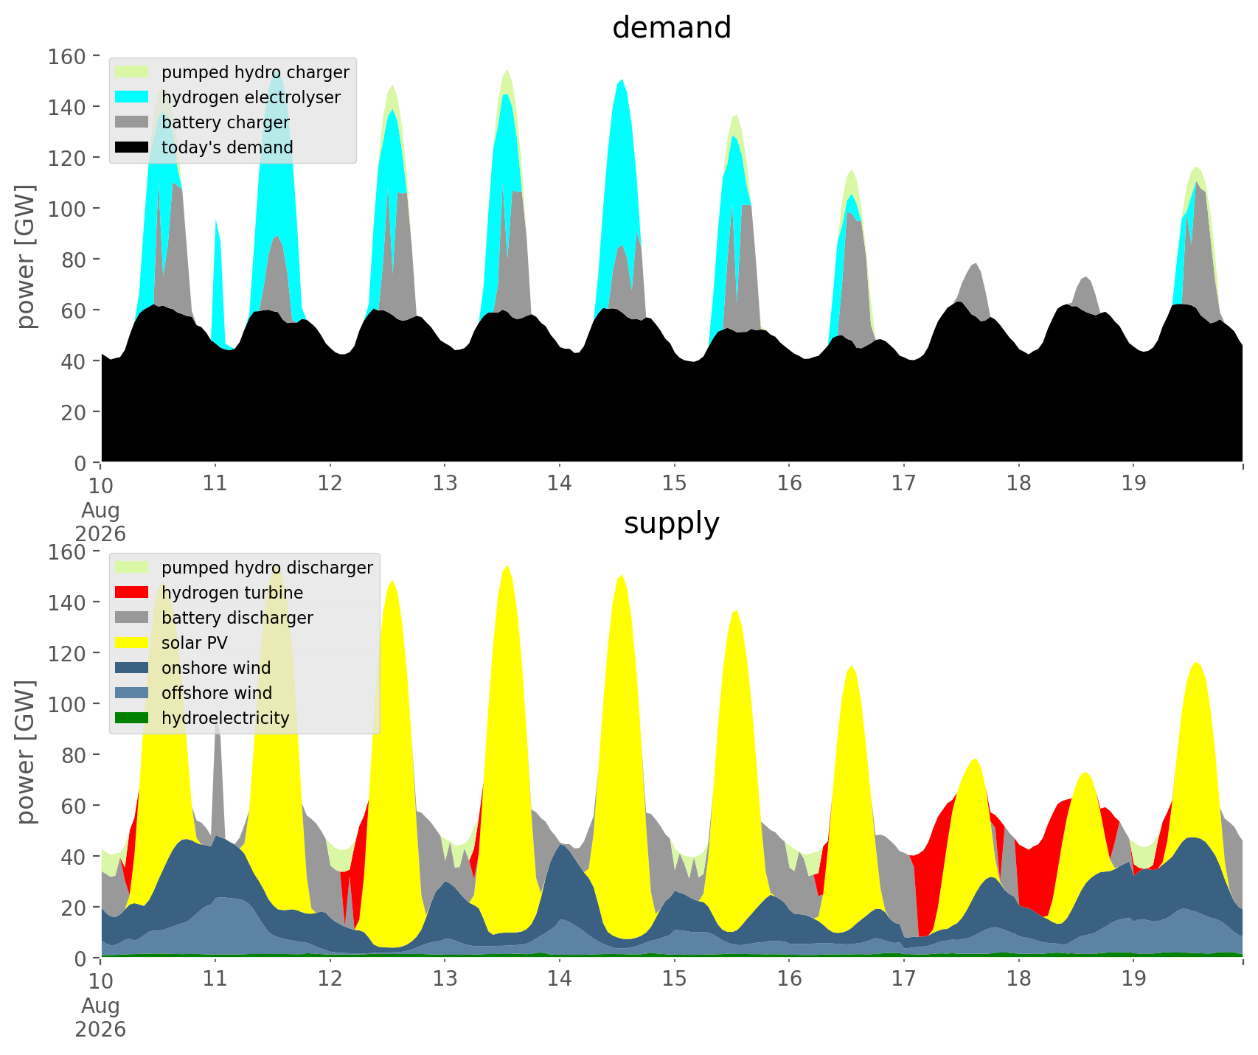Screen dimensions: 1258x1055
Task: Click 'Aug 2026' label below the demand chart
Action: pos(100,521)
